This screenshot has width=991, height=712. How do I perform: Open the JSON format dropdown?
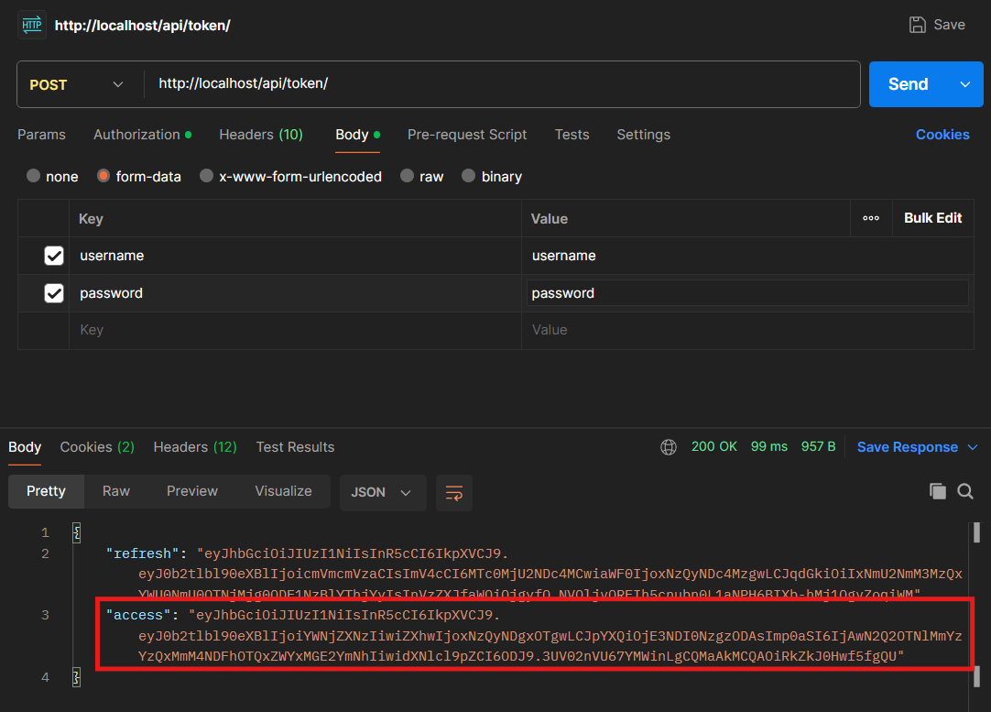[x=381, y=492]
